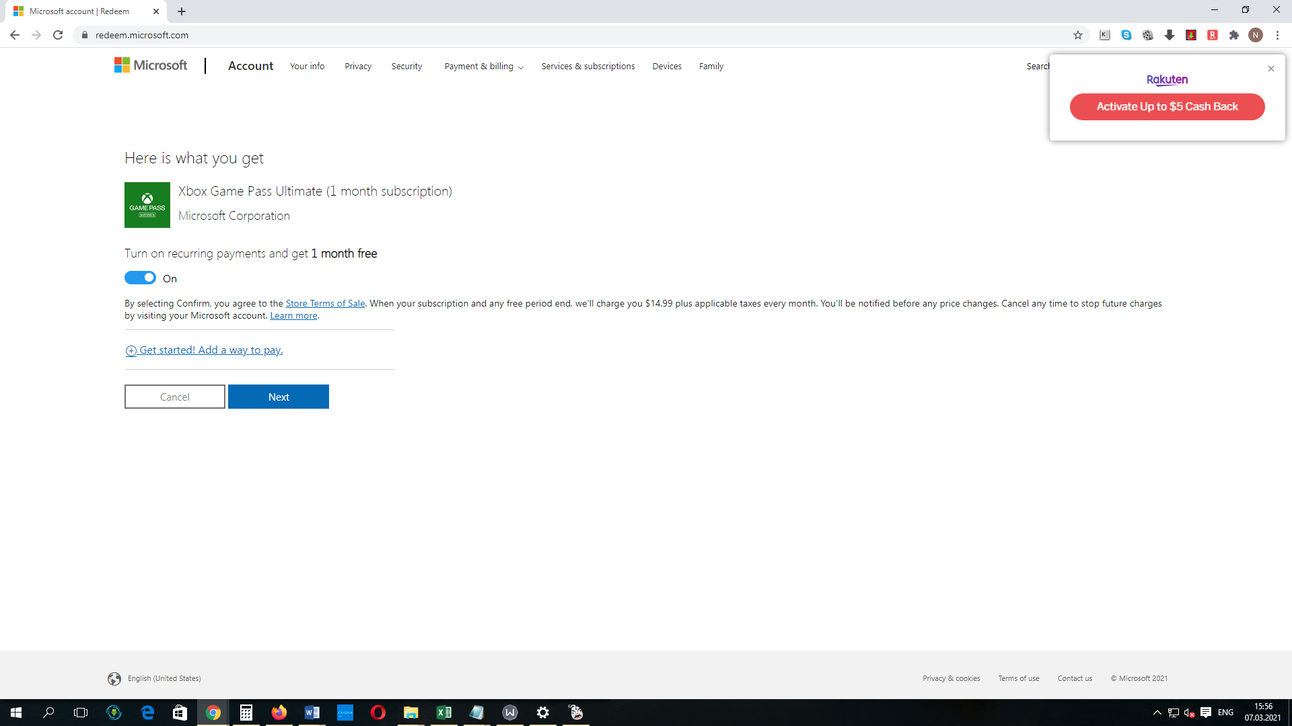Open Calculator from the taskbar
1292x726 pixels.
pos(246,713)
